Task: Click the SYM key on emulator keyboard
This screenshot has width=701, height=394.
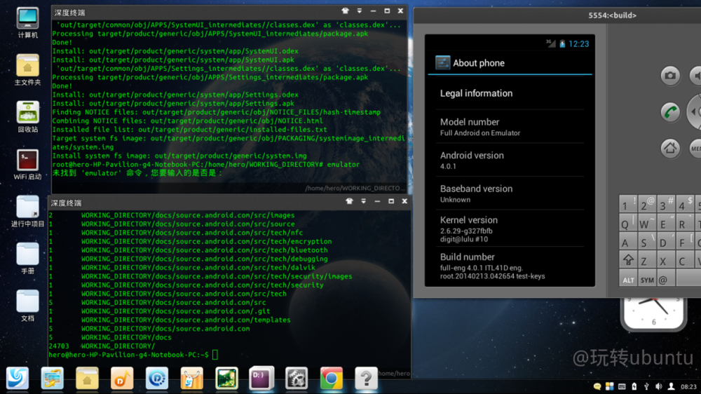Action: [x=647, y=280]
